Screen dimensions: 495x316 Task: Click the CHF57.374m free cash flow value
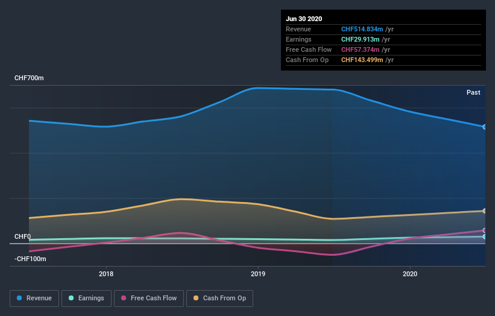point(360,49)
